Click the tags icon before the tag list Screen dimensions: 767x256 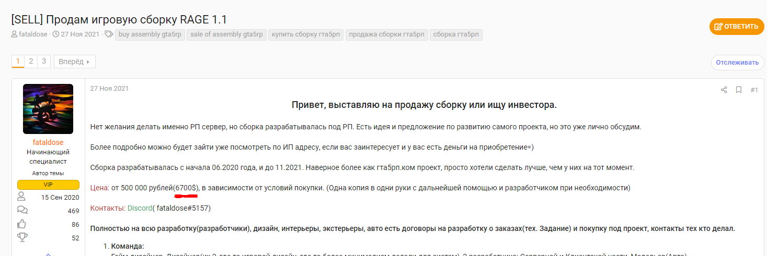click(109, 35)
